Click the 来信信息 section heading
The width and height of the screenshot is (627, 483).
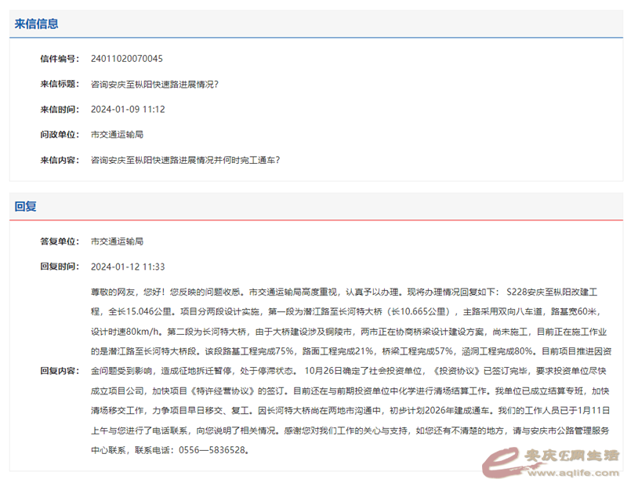(36, 24)
